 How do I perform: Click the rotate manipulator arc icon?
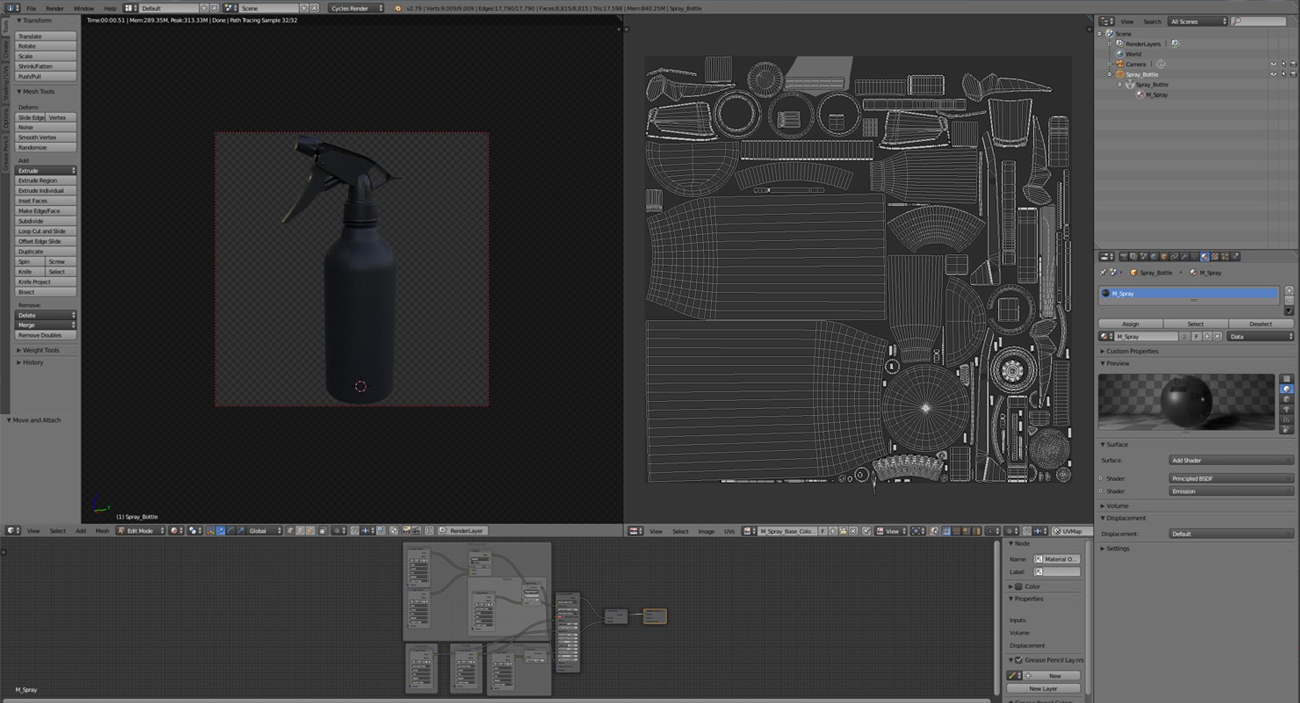click(231, 531)
